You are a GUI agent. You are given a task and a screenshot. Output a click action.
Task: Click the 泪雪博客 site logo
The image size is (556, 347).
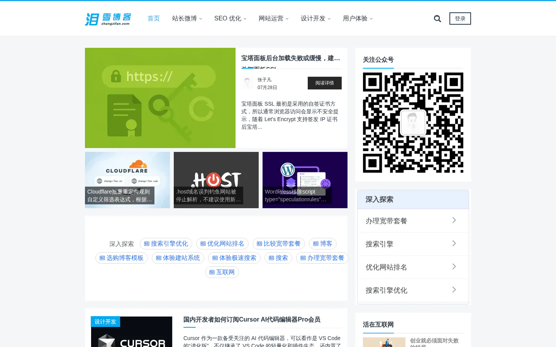coord(108,19)
